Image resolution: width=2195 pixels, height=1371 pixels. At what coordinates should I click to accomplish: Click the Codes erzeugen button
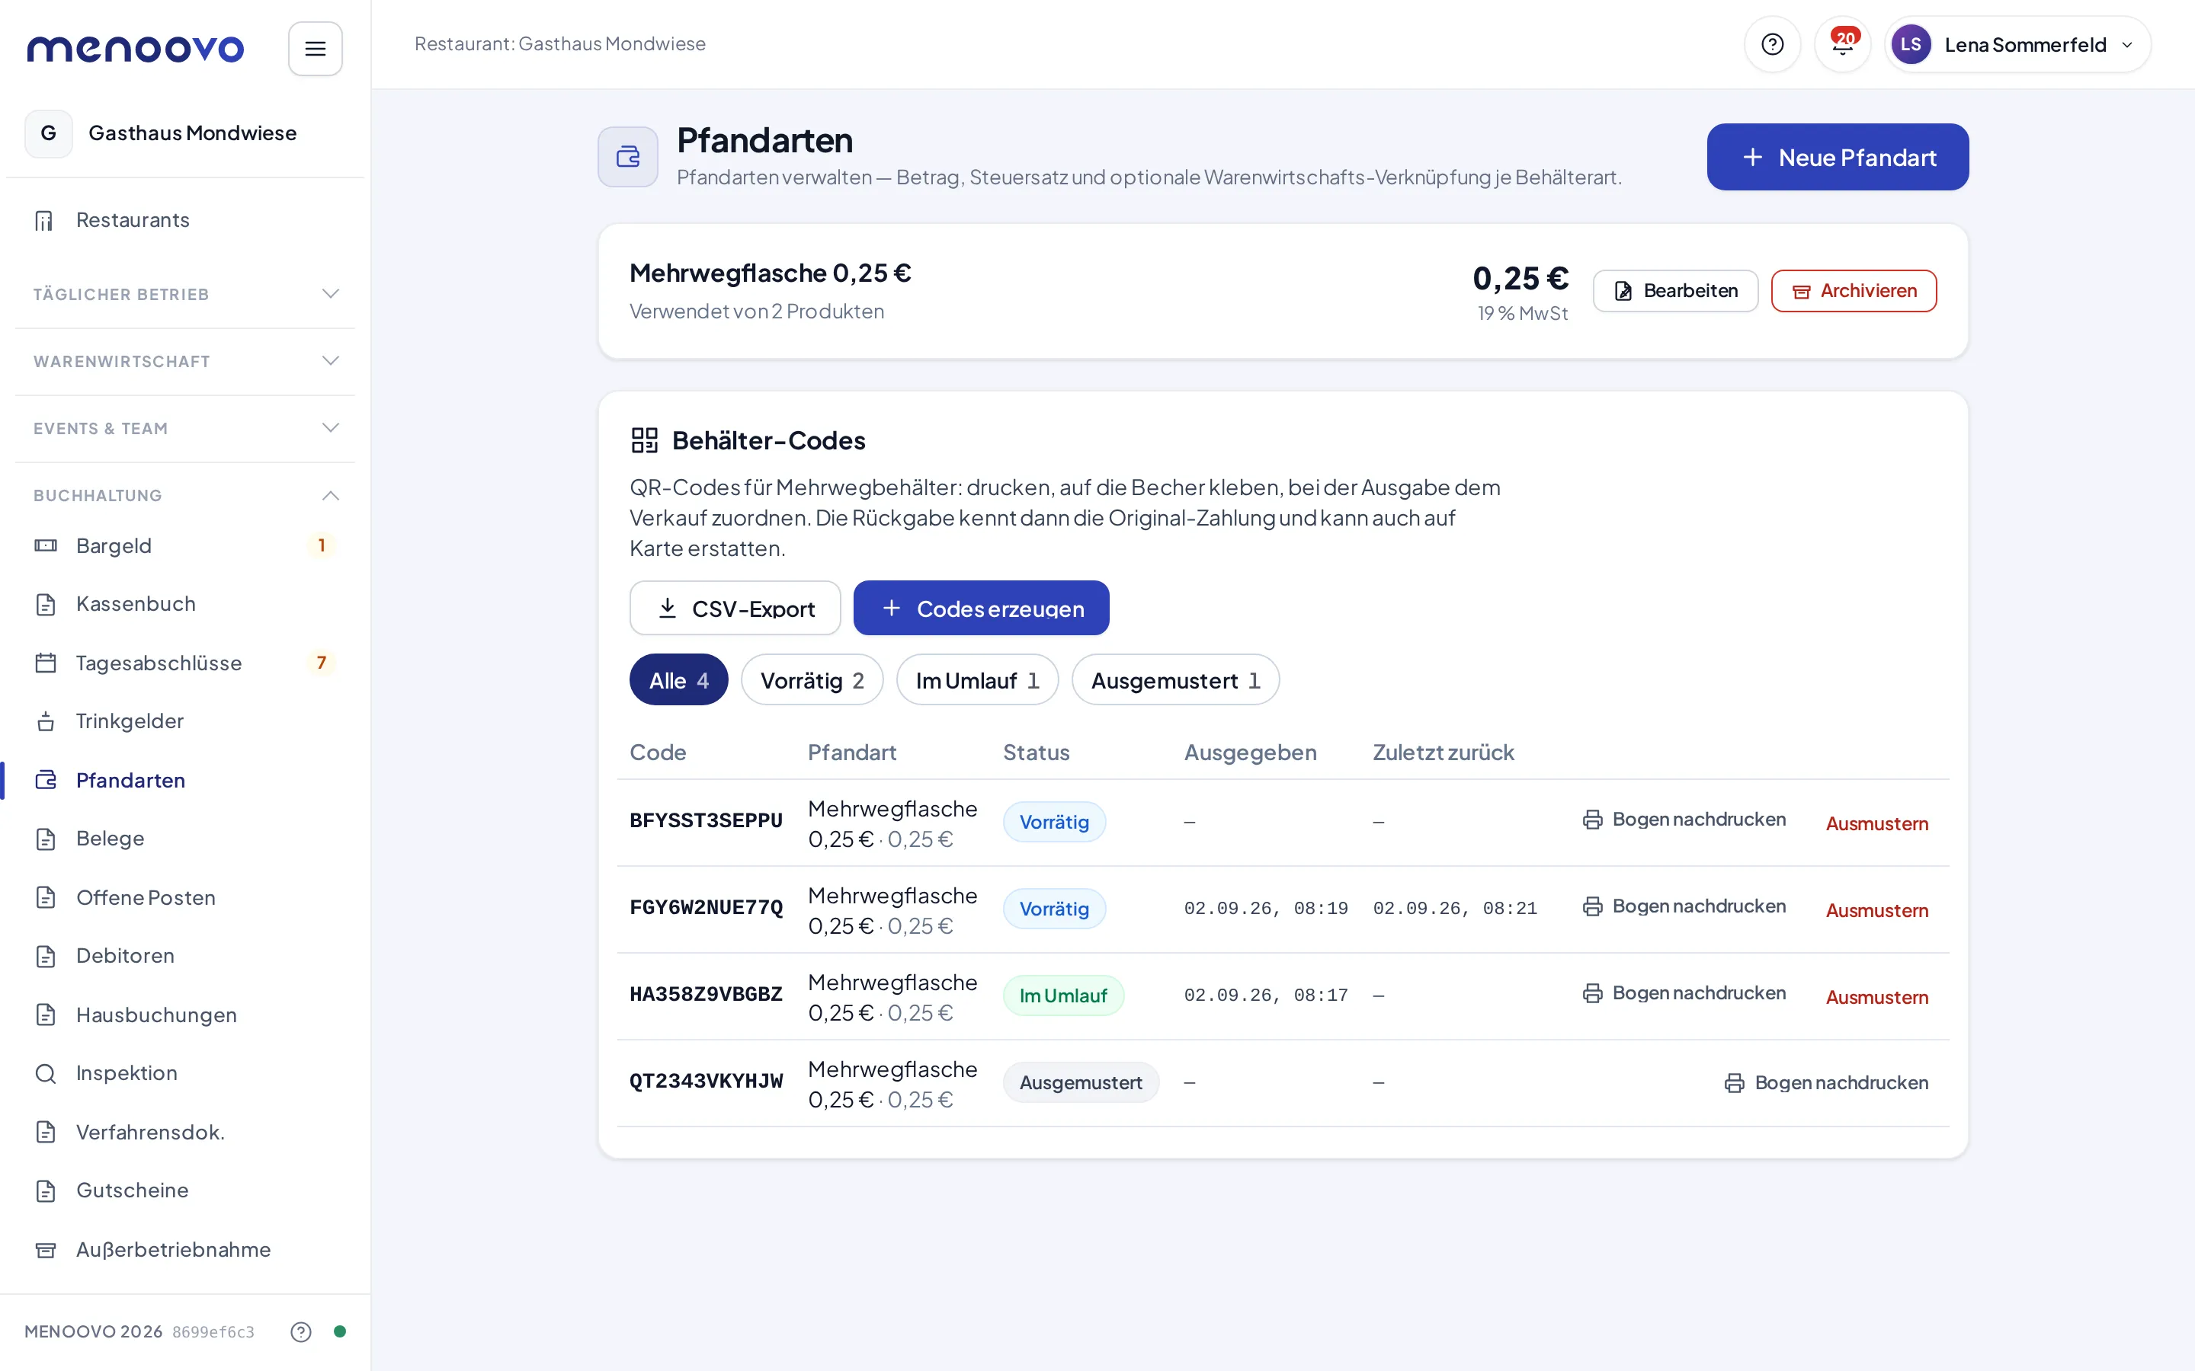980,608
